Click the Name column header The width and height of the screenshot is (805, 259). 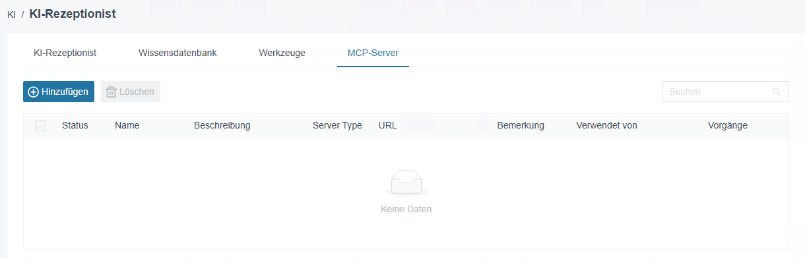(127, 125)
